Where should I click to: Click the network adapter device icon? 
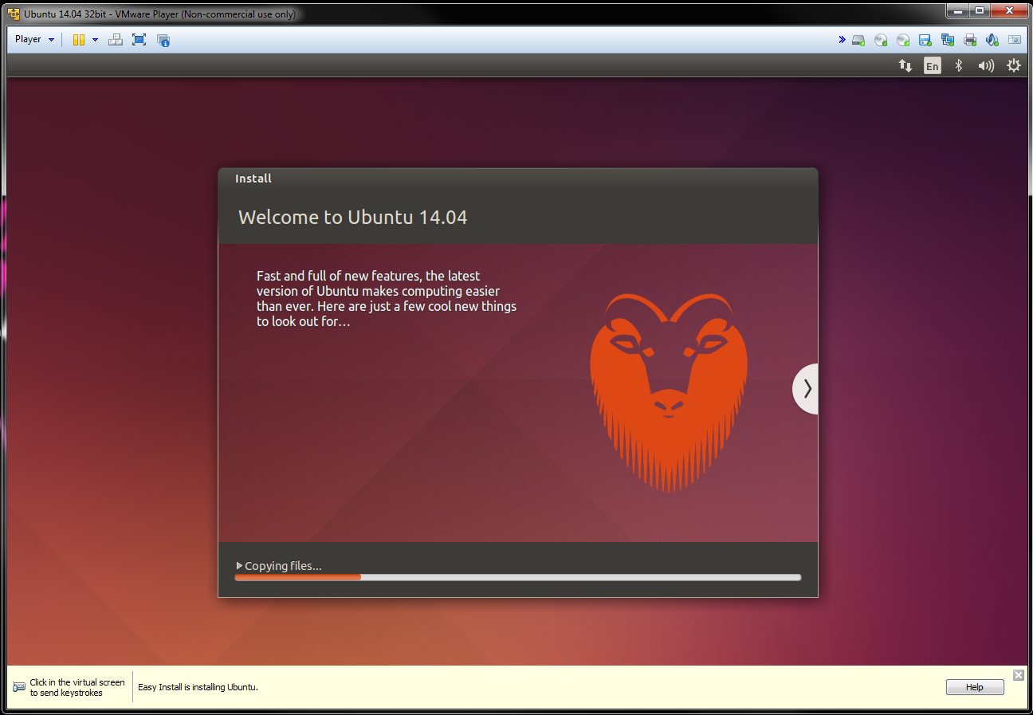click(x=948, y=40)
